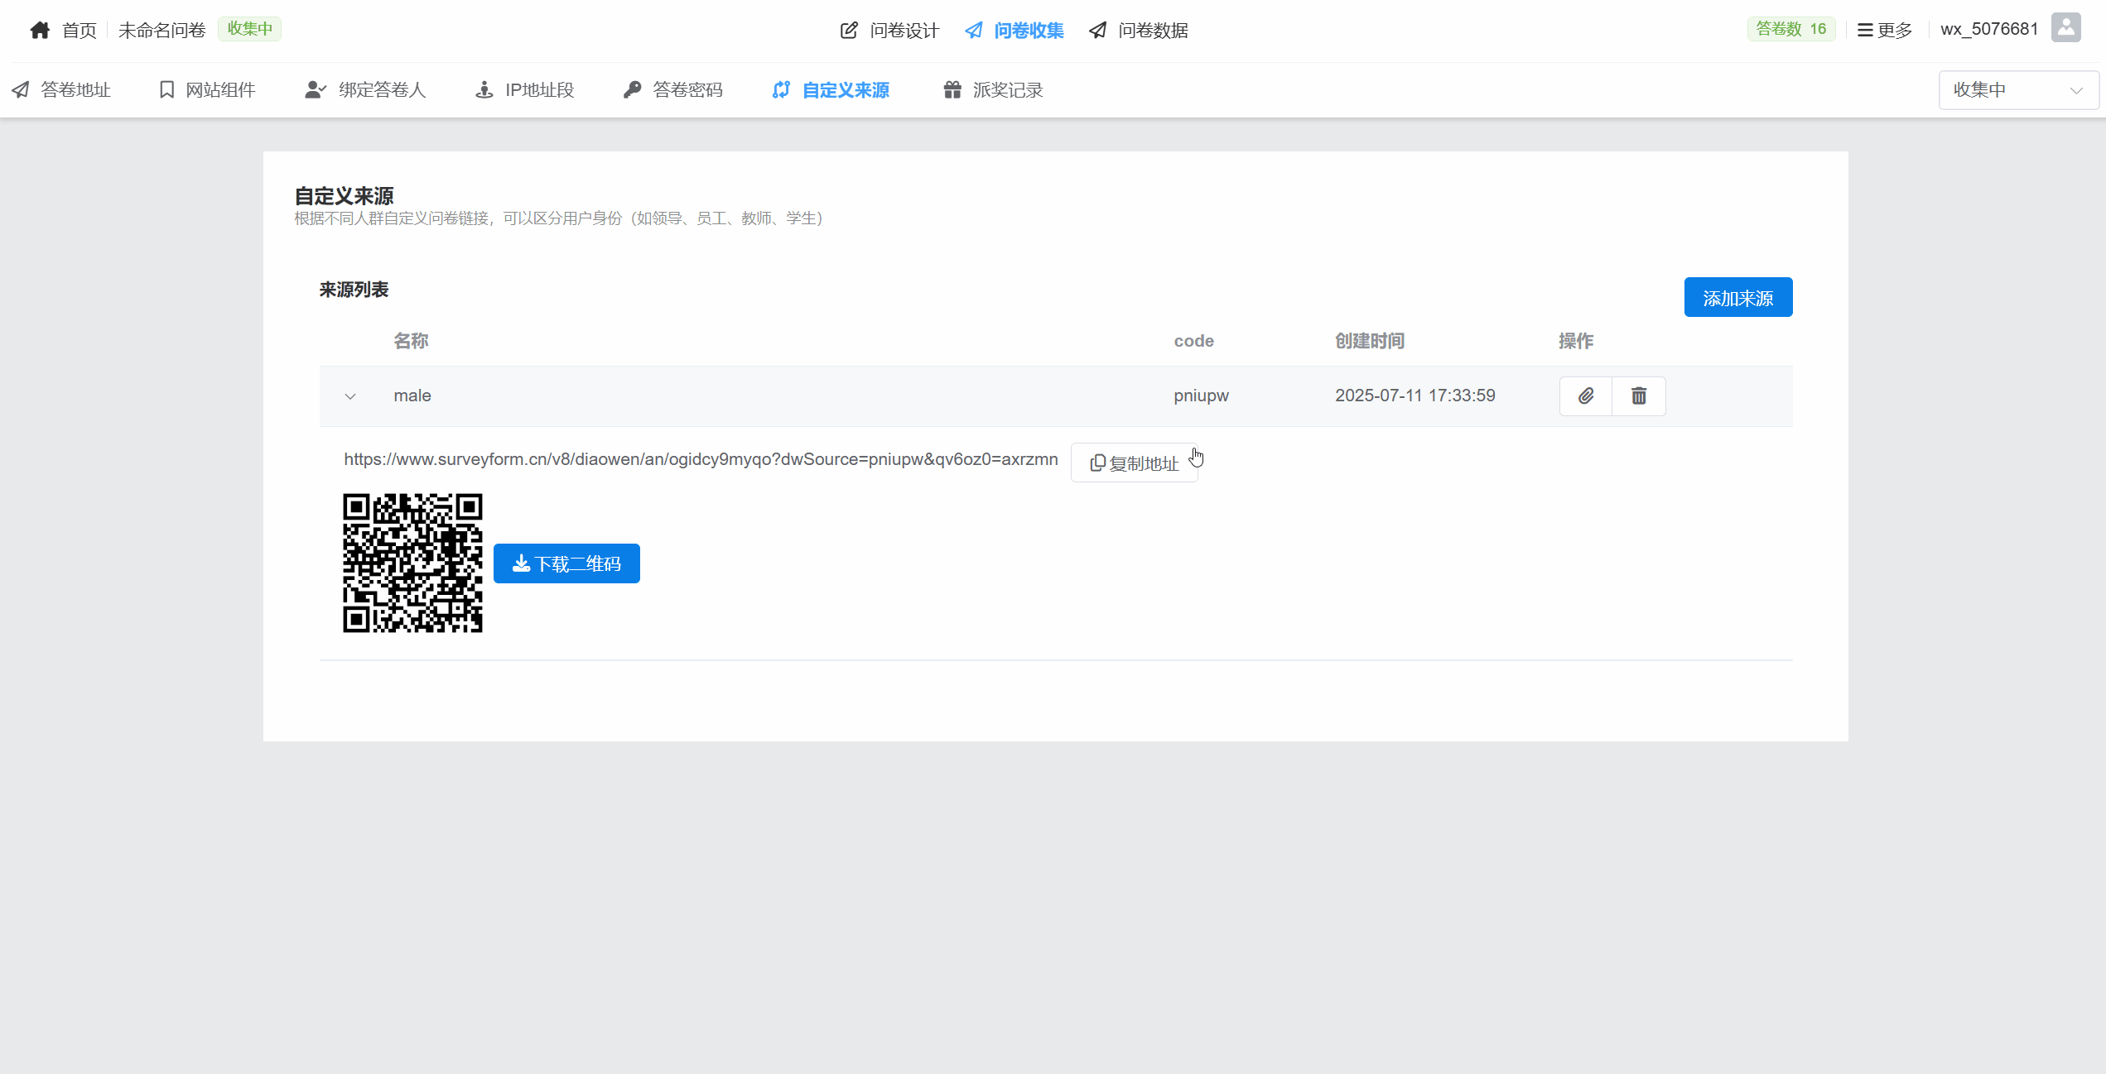This screenshot has height=1074, width=2106.
Task: Click the user avatar icon
Action: tap(2065, 28)
